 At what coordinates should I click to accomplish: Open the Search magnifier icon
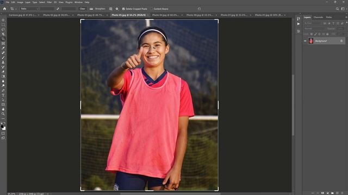pos(337,9)
